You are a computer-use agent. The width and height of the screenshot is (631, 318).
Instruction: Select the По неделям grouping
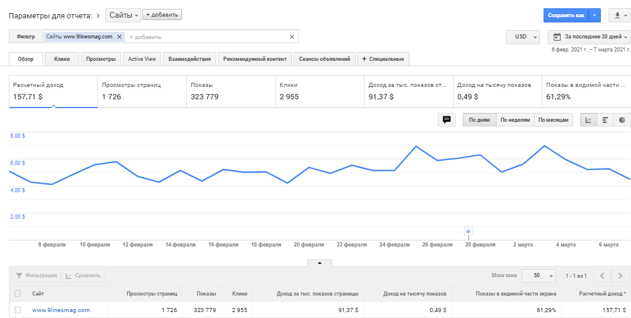pos(515,120)
